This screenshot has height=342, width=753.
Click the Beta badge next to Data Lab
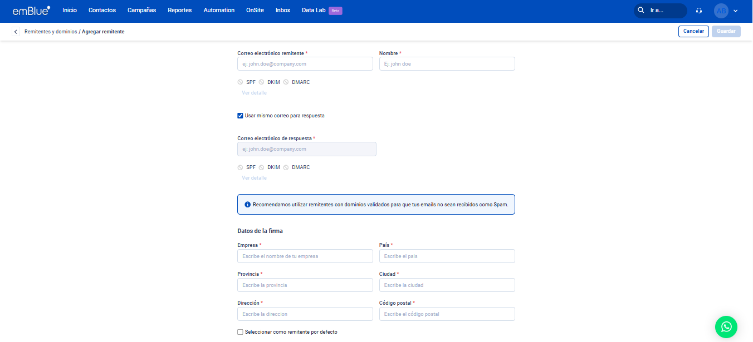point(335,11)
